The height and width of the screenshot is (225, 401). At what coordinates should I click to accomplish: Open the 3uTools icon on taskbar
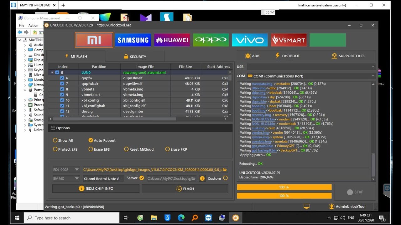coord(167,218)
